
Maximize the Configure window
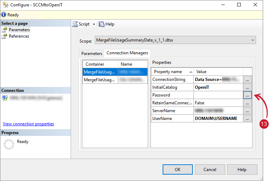click(239, 5)
